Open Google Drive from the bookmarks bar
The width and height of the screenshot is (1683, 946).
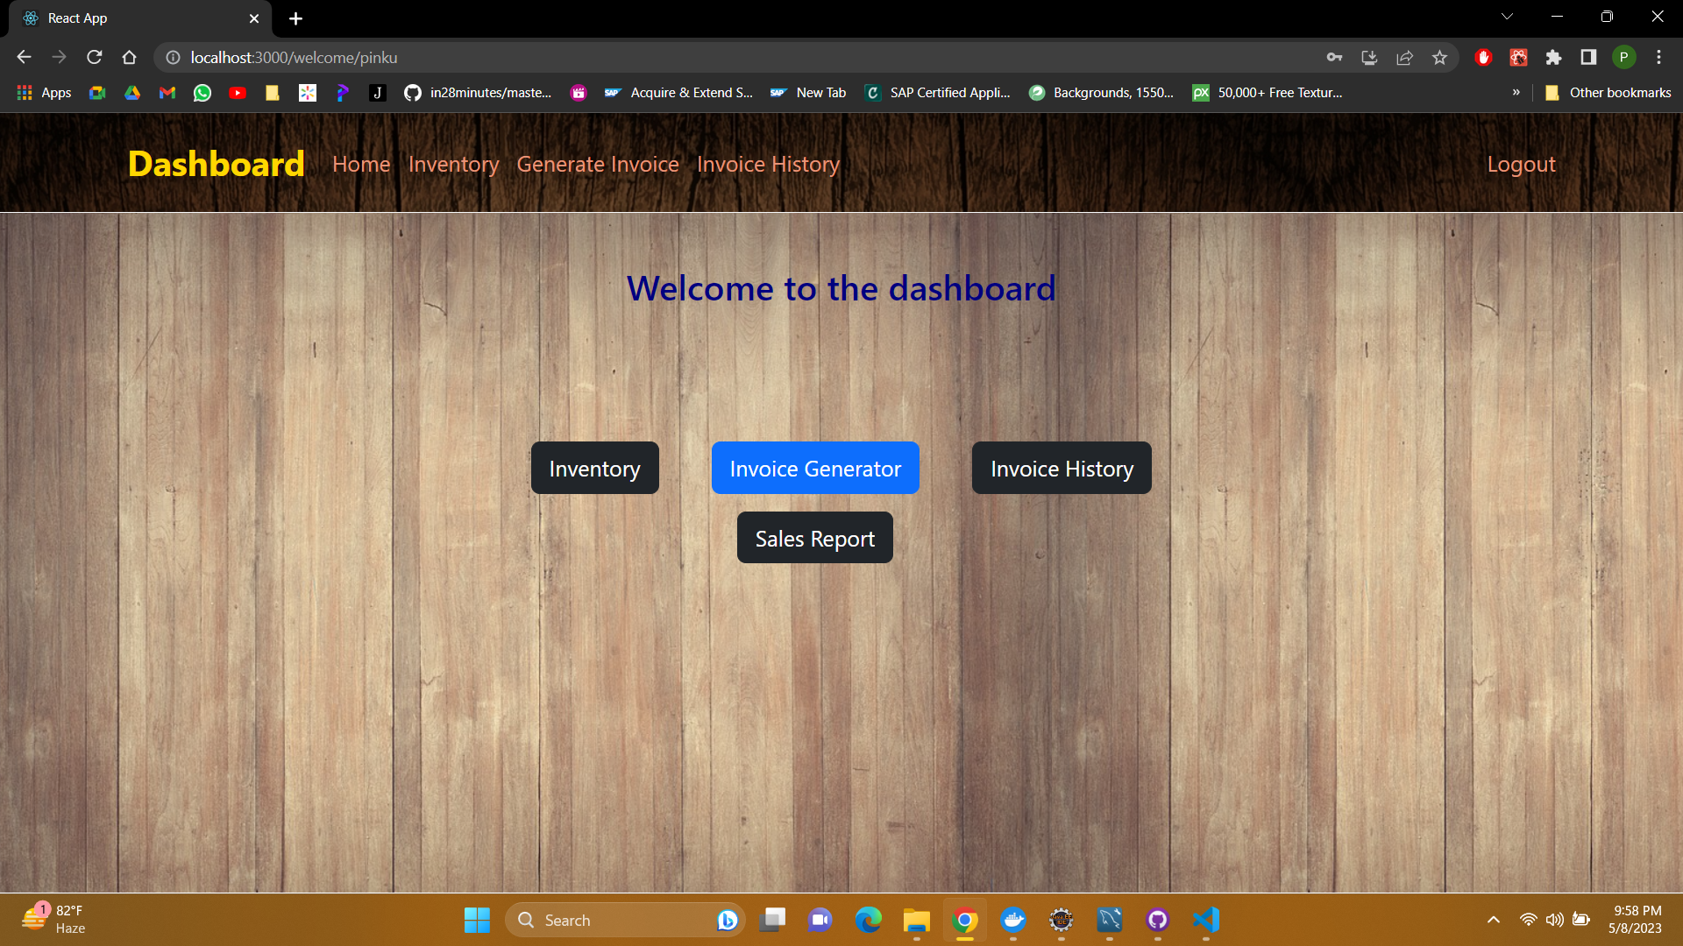coord(131,92)
